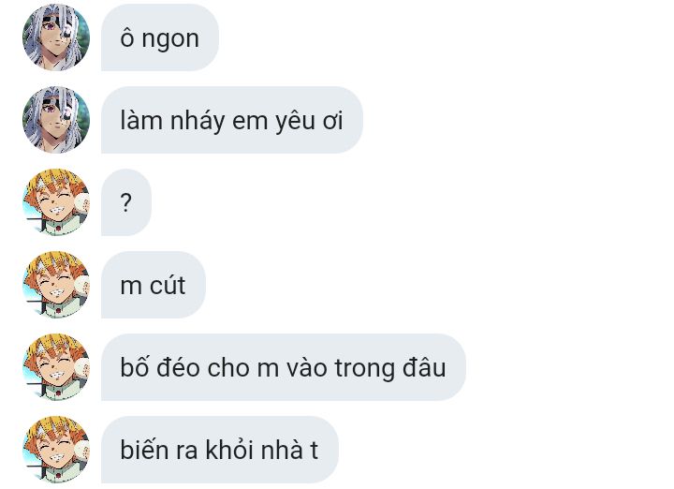Open avatar next to "biến ra khỏi nhà t"

tap(56, 450)
